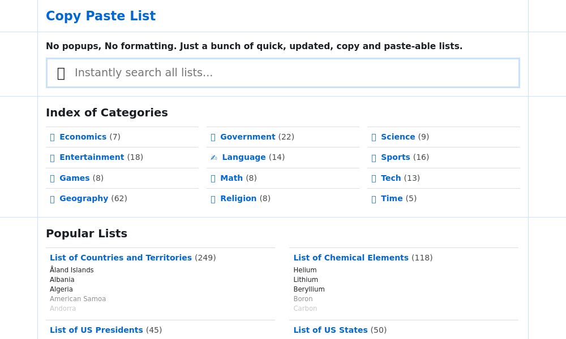
Task: Click the Religion category icon
Action: [x=214, y=199]
